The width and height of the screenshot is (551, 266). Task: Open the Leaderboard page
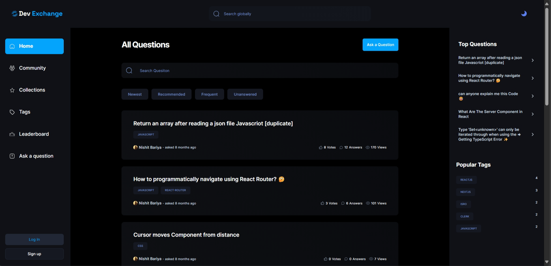pyautogui.click(x=34, y=134)
